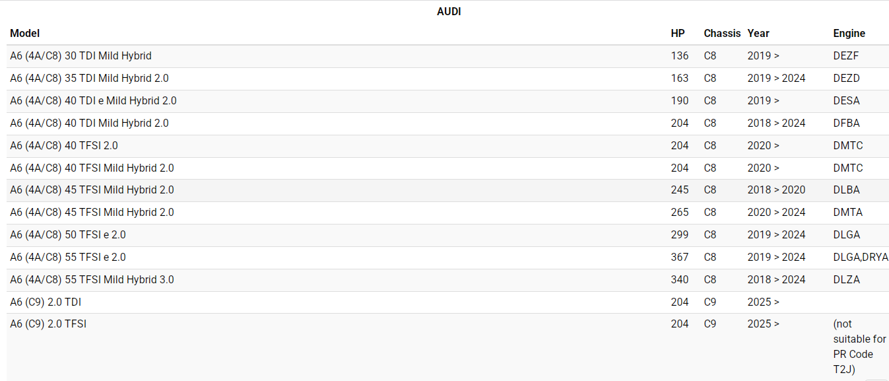Select the A6 30 TDI Mild Hybrid row

tap(81, 56)
